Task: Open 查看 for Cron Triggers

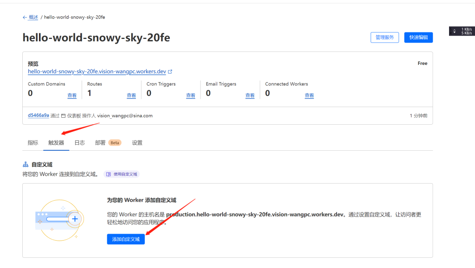Action: 191,96
